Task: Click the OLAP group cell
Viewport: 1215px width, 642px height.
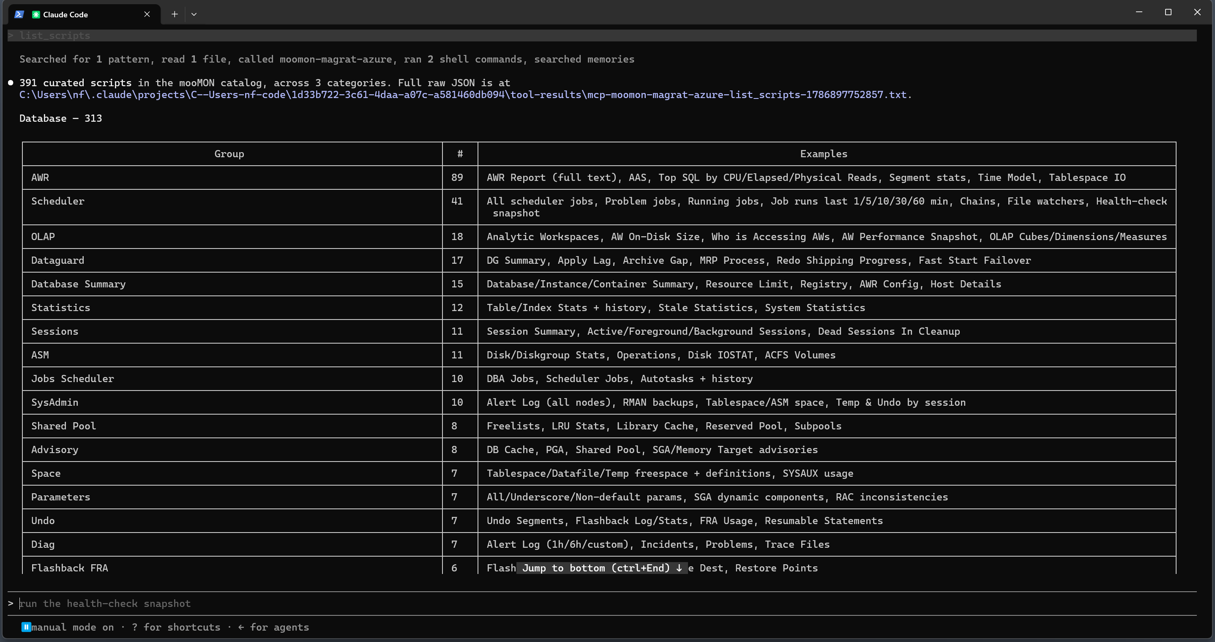Action: coord(232,237)
